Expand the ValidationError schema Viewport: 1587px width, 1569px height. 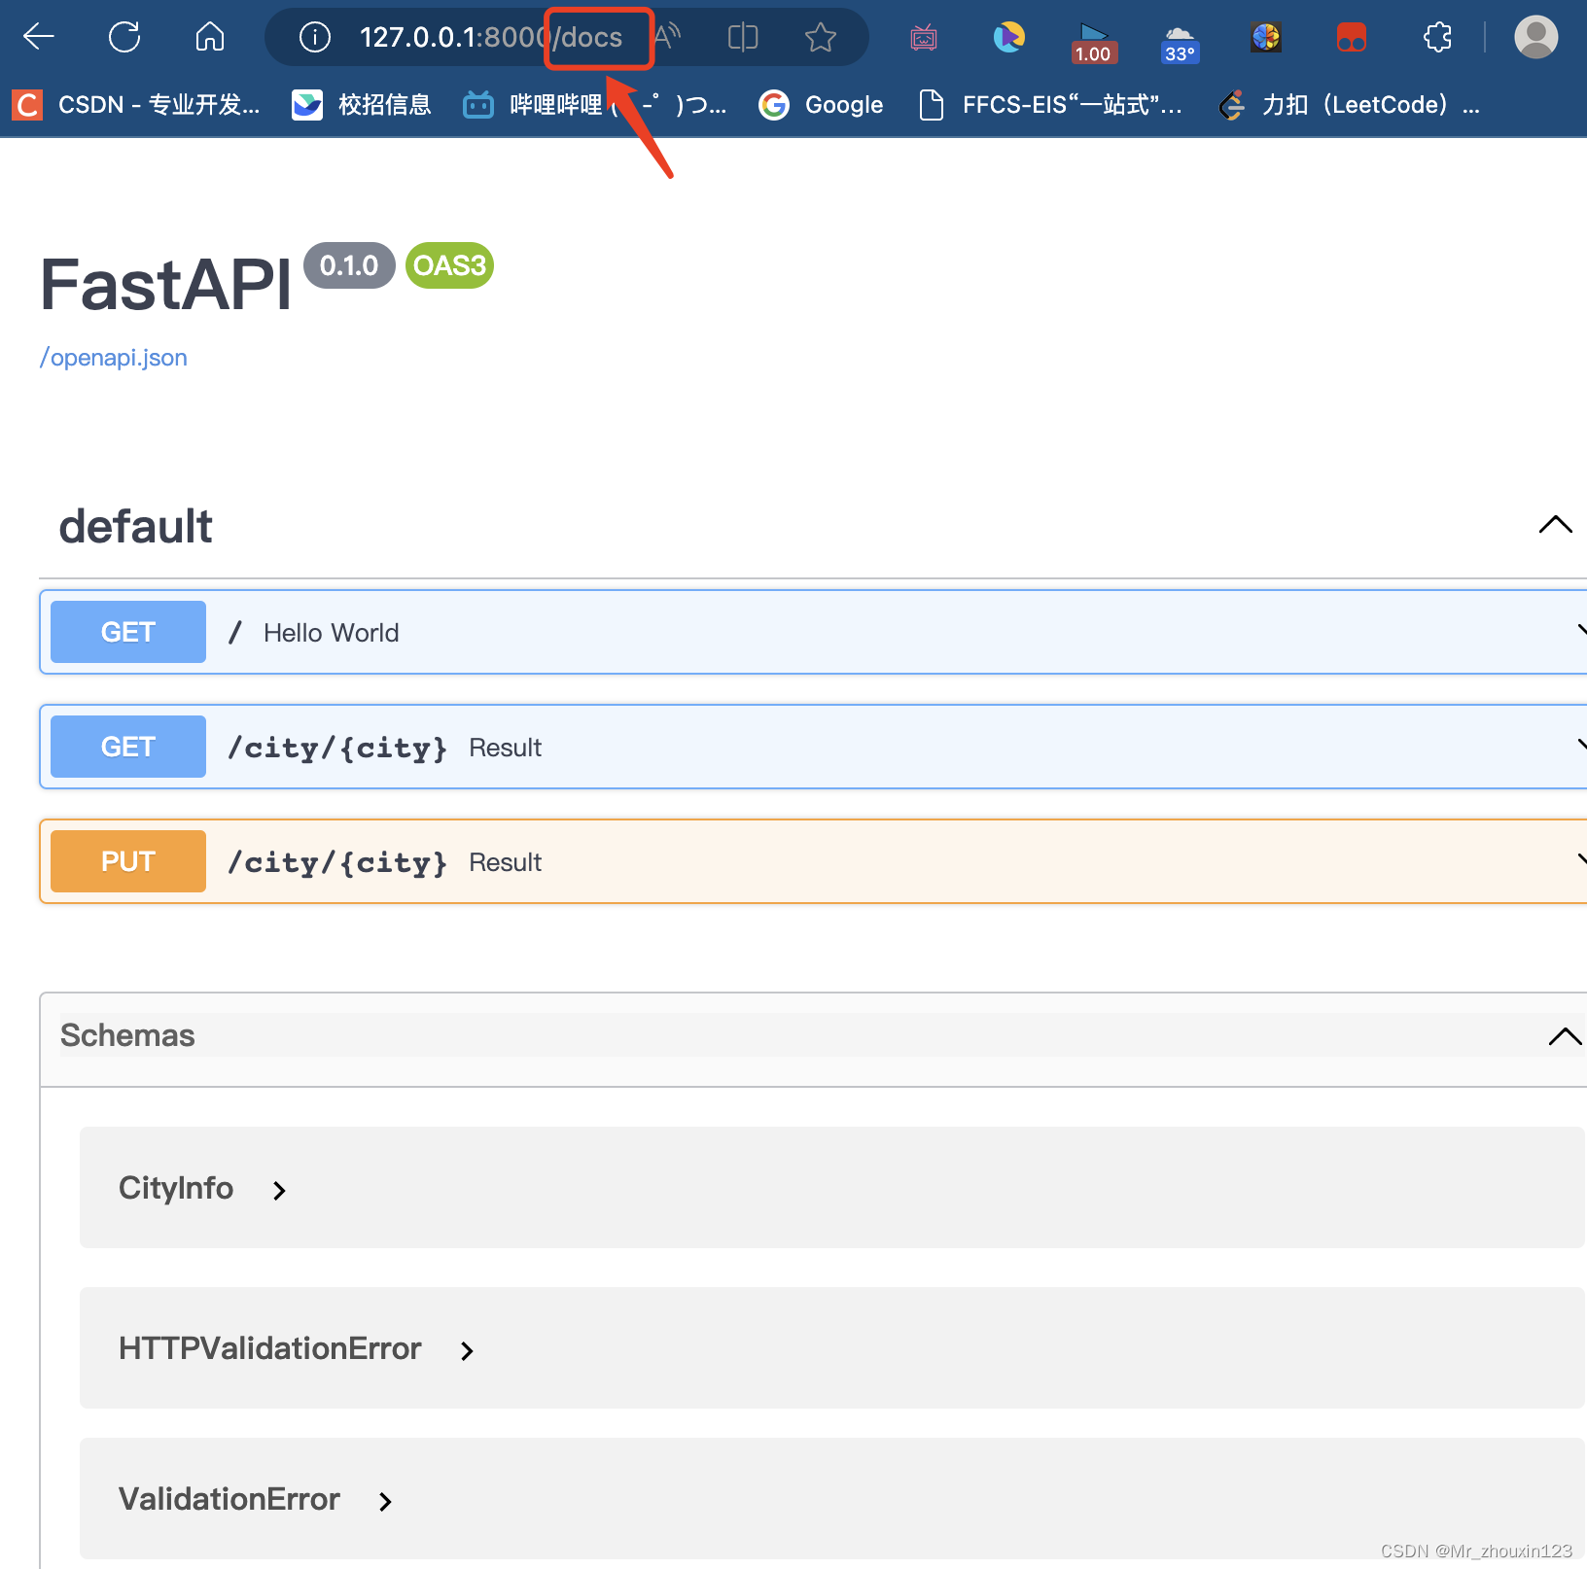pyautogui.click(x=385, y=1501)
